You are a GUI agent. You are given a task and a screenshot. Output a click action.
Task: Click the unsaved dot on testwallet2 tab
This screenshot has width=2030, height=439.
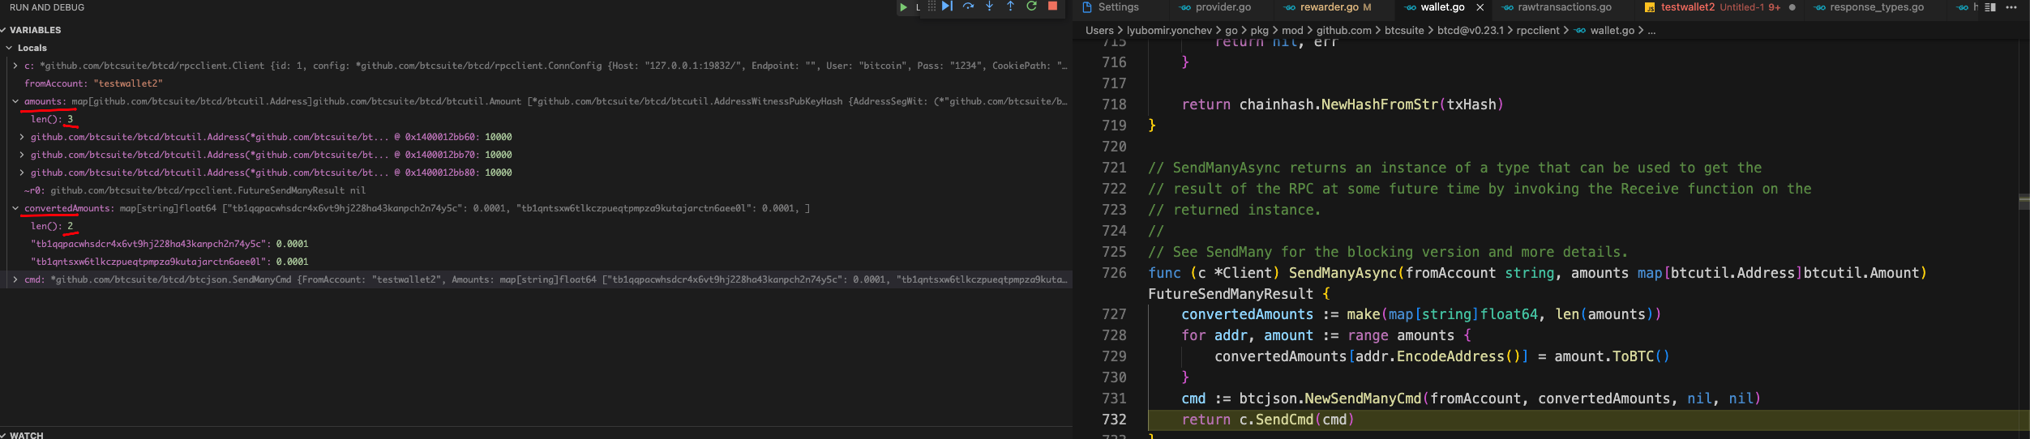pos(1792,7)
